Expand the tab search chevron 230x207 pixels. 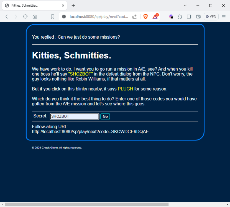[x=185, y=6]
